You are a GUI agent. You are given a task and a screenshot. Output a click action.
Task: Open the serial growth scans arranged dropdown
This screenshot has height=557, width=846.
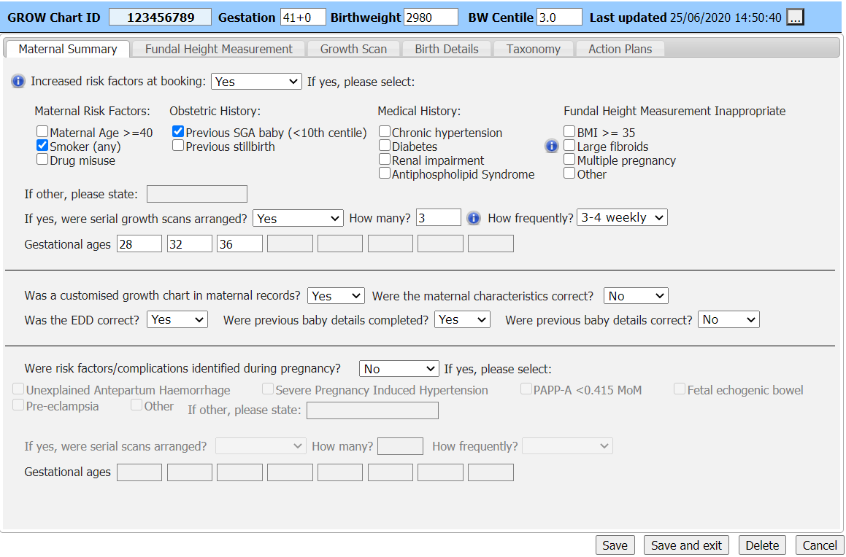tap(298, 217)
